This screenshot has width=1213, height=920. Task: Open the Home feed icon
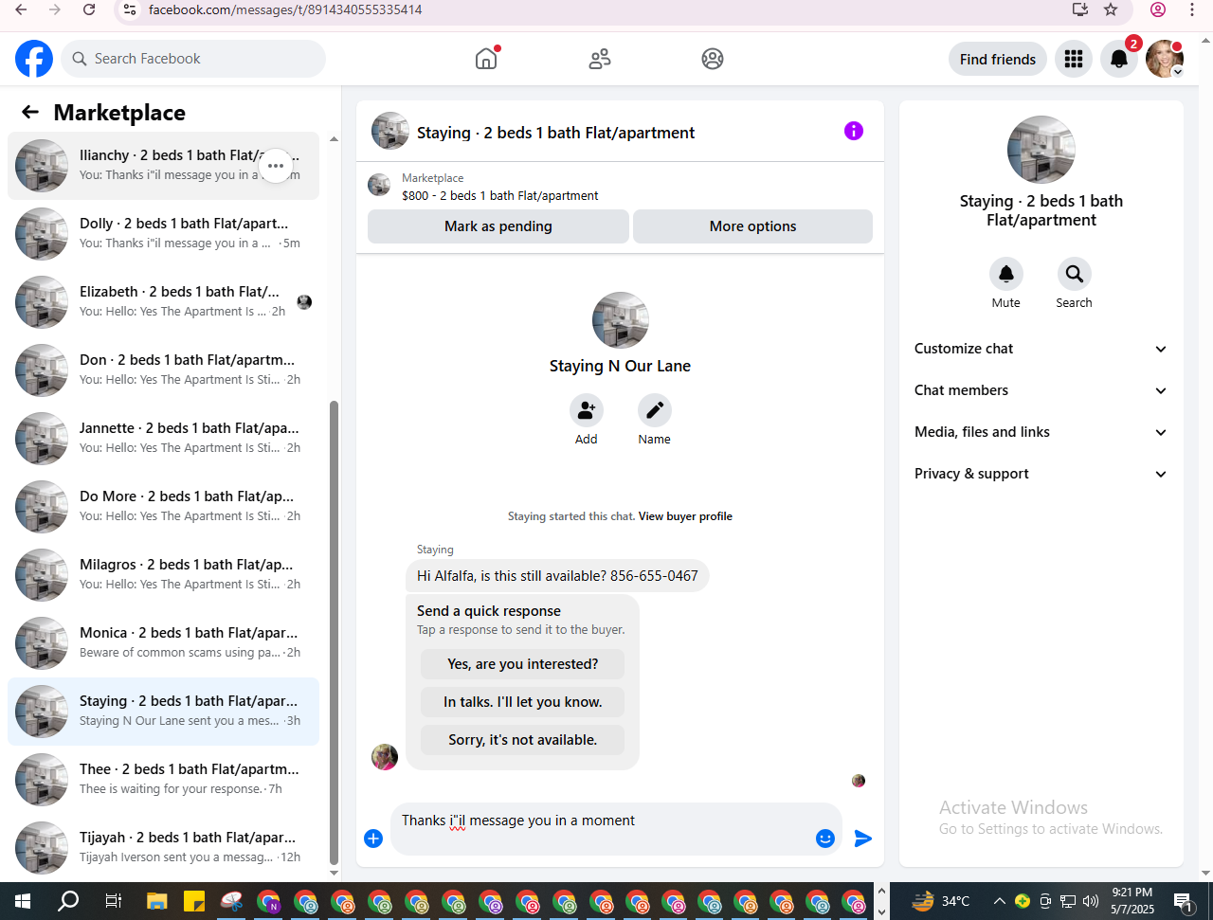(x=486, y=59)
